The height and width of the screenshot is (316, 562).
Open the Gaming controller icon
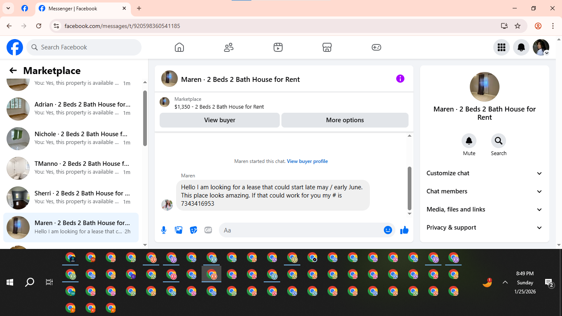tap(376, 47)
